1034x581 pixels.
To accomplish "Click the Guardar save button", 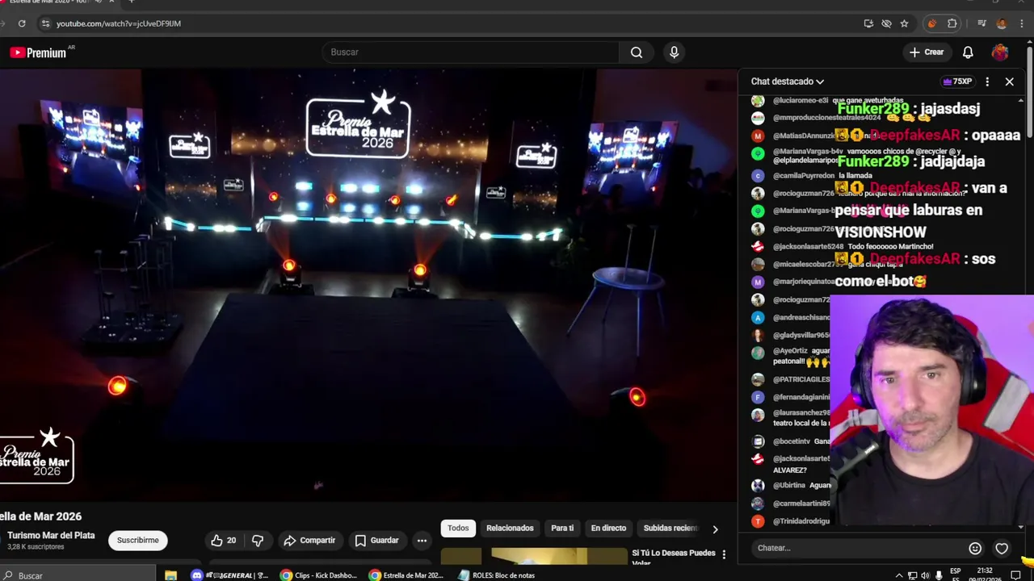I will tap(377, 541).
